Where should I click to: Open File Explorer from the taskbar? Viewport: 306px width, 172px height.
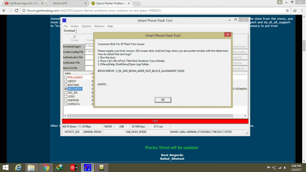click(31, 167)
